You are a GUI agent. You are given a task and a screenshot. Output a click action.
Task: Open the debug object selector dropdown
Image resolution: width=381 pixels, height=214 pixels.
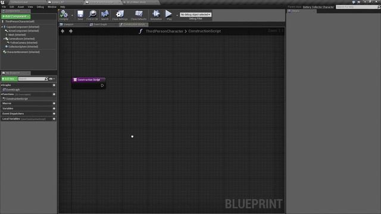click(x=196, y=14)
